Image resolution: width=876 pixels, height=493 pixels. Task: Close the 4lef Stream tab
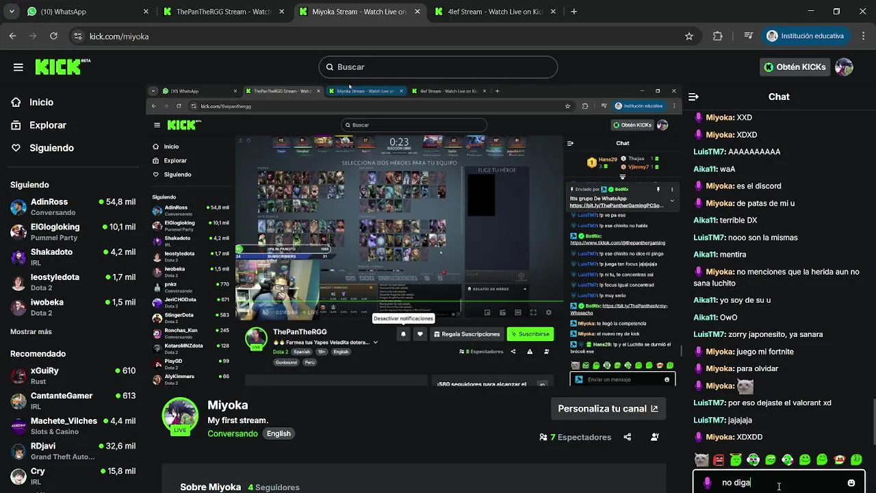[x=554, y=12]
